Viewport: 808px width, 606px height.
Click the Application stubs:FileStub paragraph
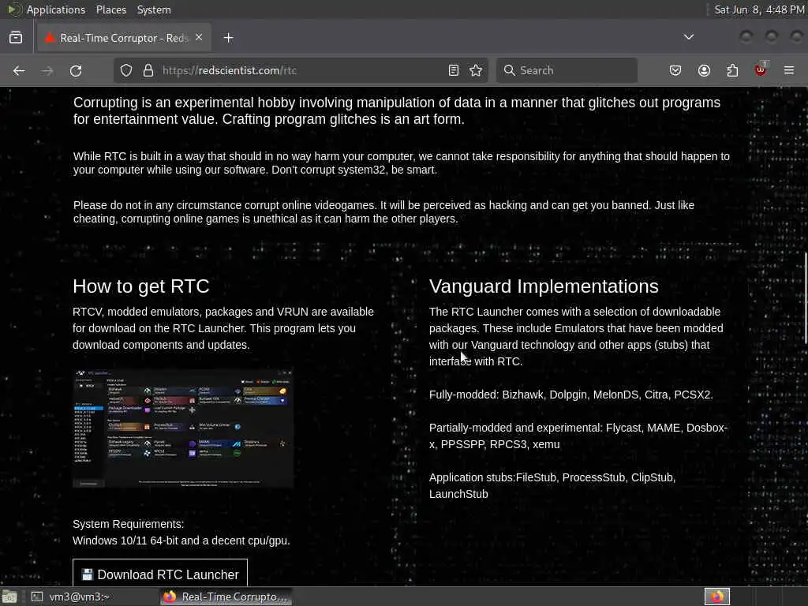click(552, 485)
